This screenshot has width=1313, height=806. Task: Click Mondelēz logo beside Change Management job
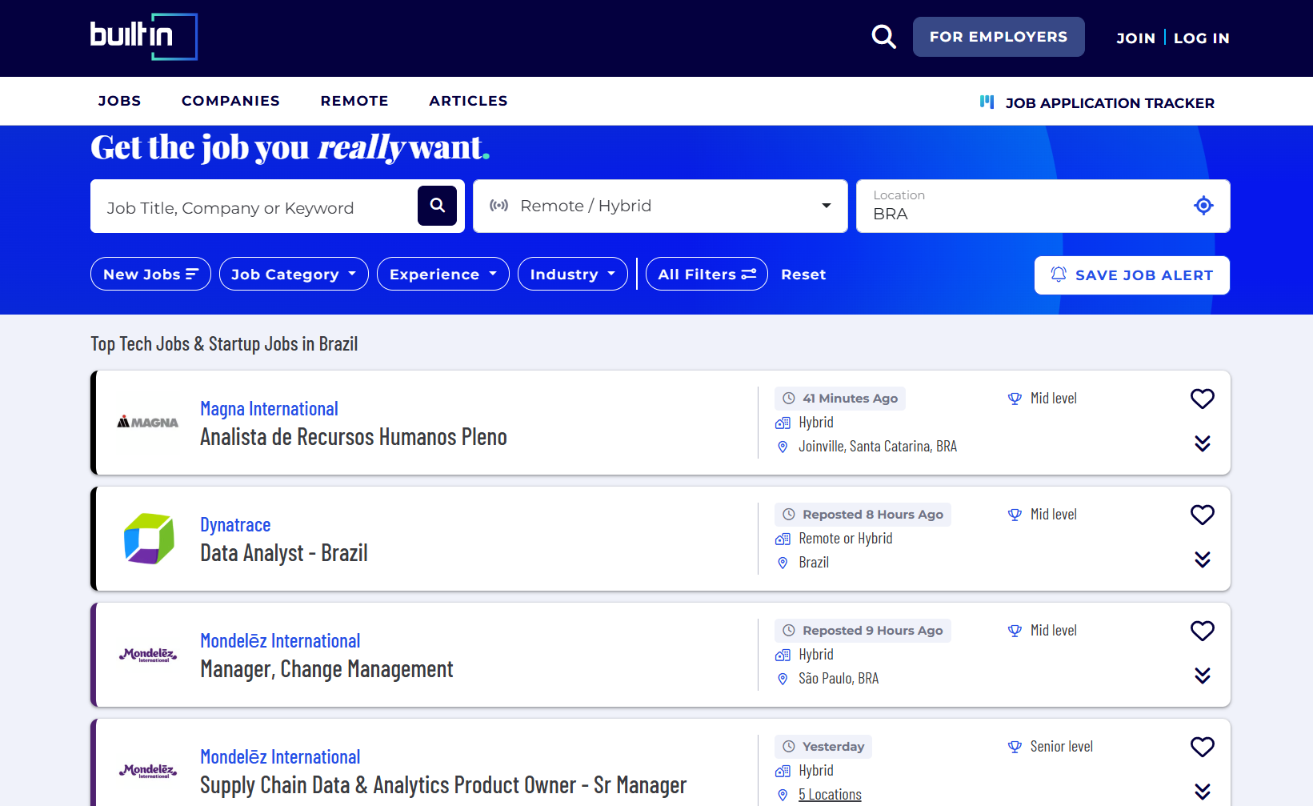148,655
